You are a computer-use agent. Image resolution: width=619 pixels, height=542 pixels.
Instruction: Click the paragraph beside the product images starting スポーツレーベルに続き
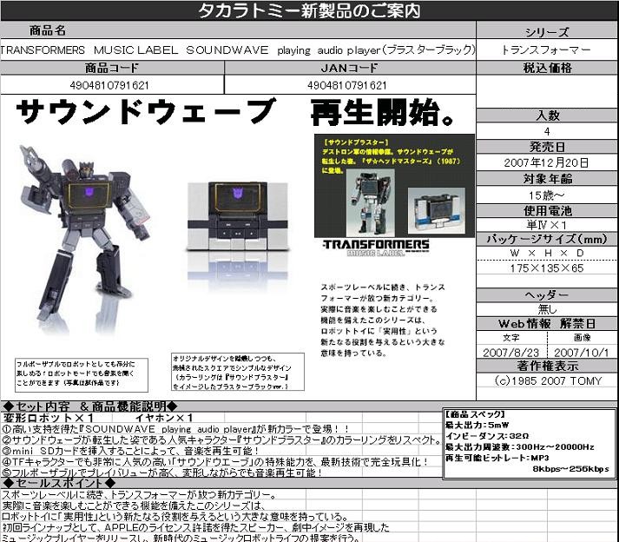click(x=383, y=320)
